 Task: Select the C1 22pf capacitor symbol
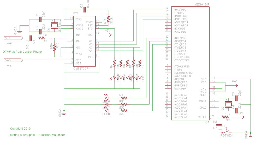click(x=40, y=19)
